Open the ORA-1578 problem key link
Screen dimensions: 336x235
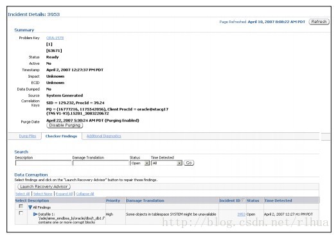(55, 38)
